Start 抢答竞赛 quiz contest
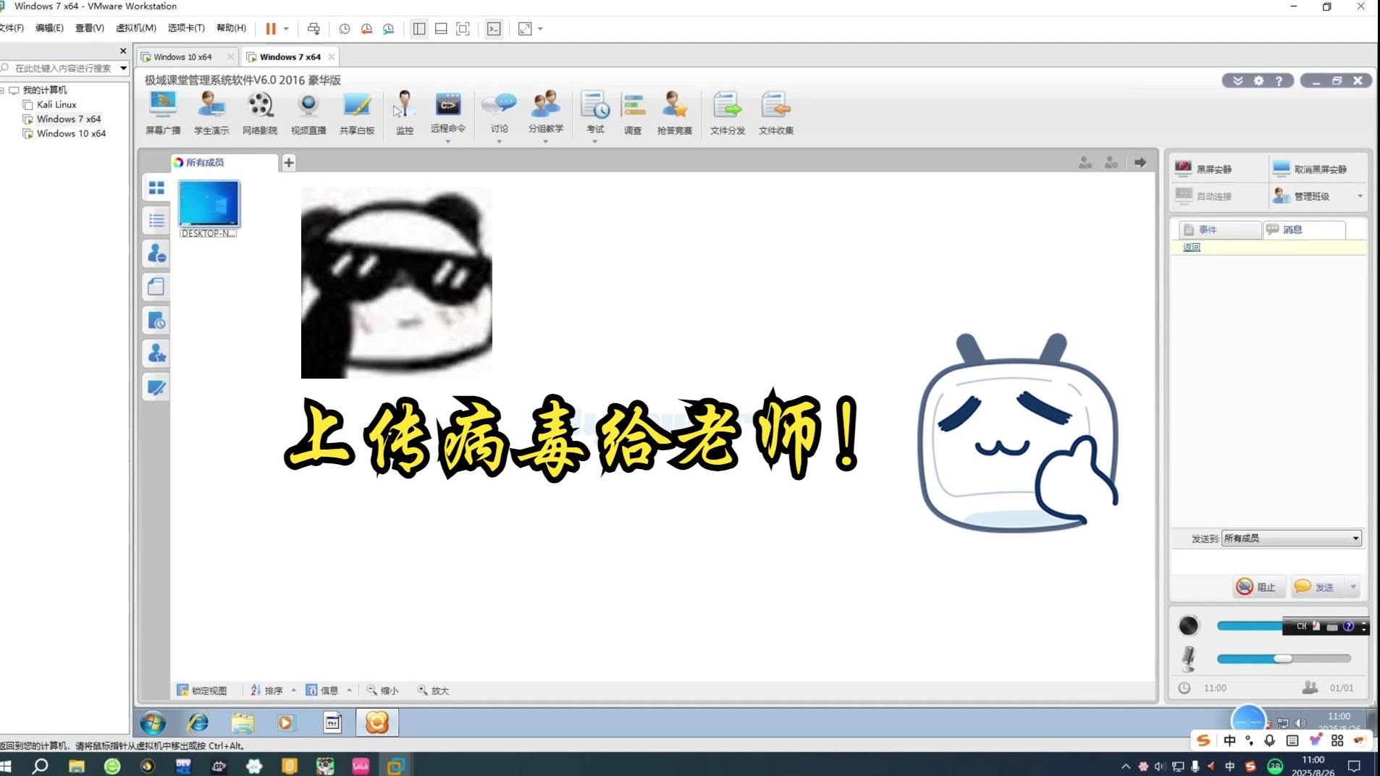Screen dimensions: 1380x776 (675, 114)
